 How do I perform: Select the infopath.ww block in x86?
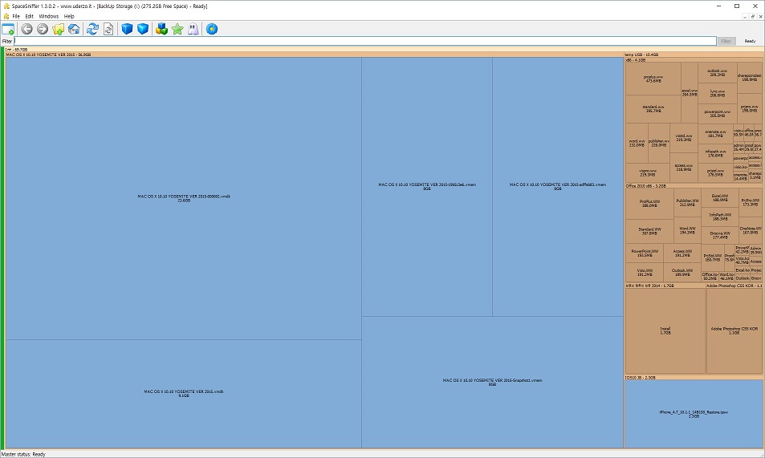(x=715, y=154)
